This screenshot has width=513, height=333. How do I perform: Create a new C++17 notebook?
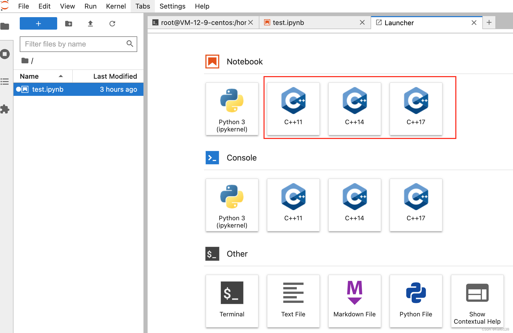[416, 109]
